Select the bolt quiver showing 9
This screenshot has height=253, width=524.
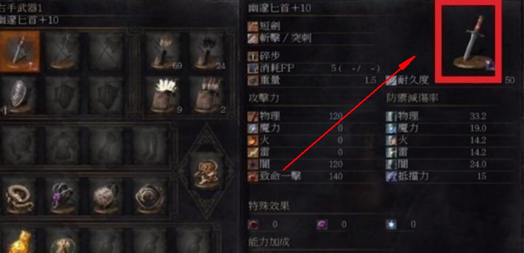click(x=164, y=95)
